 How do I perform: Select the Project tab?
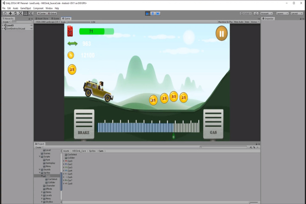(x=39, y=144)
